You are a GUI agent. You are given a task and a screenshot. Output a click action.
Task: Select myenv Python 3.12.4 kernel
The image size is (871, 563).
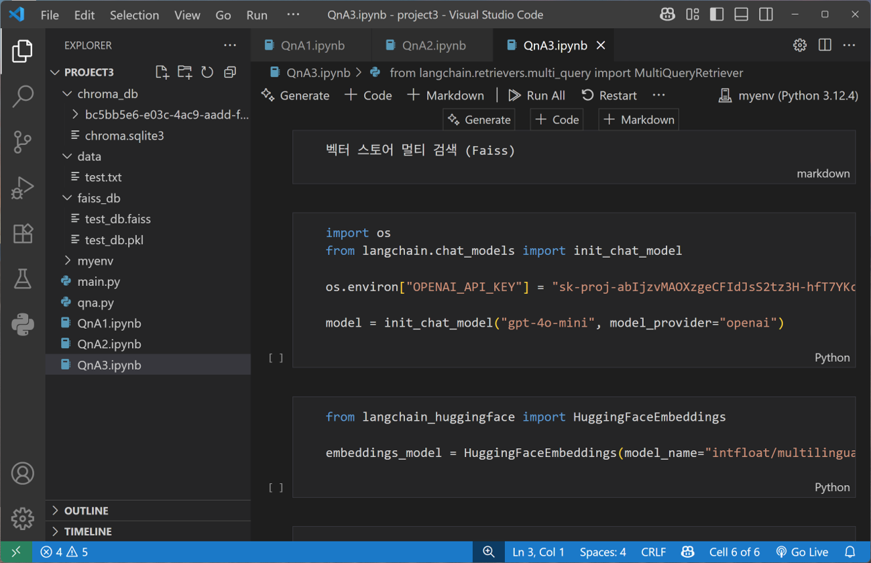pyautogui.click(x=788, y=96)
